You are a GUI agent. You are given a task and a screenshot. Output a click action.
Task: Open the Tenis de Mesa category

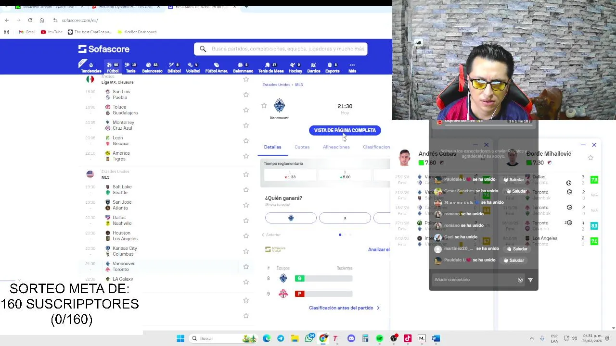tap(271, 67)
